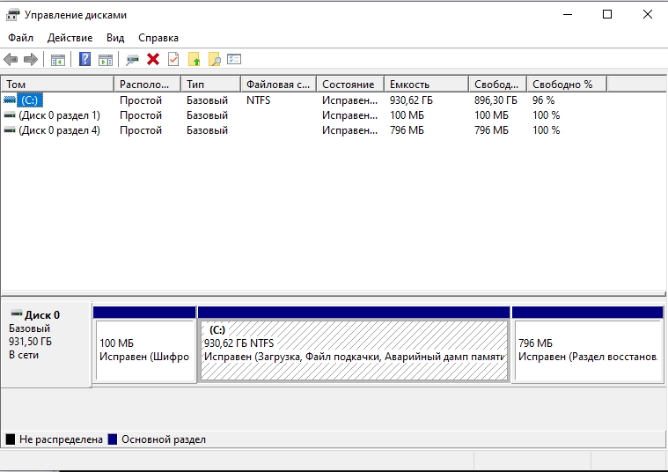
Task: Sort volumes by Емкость column header
Action: 409,85
